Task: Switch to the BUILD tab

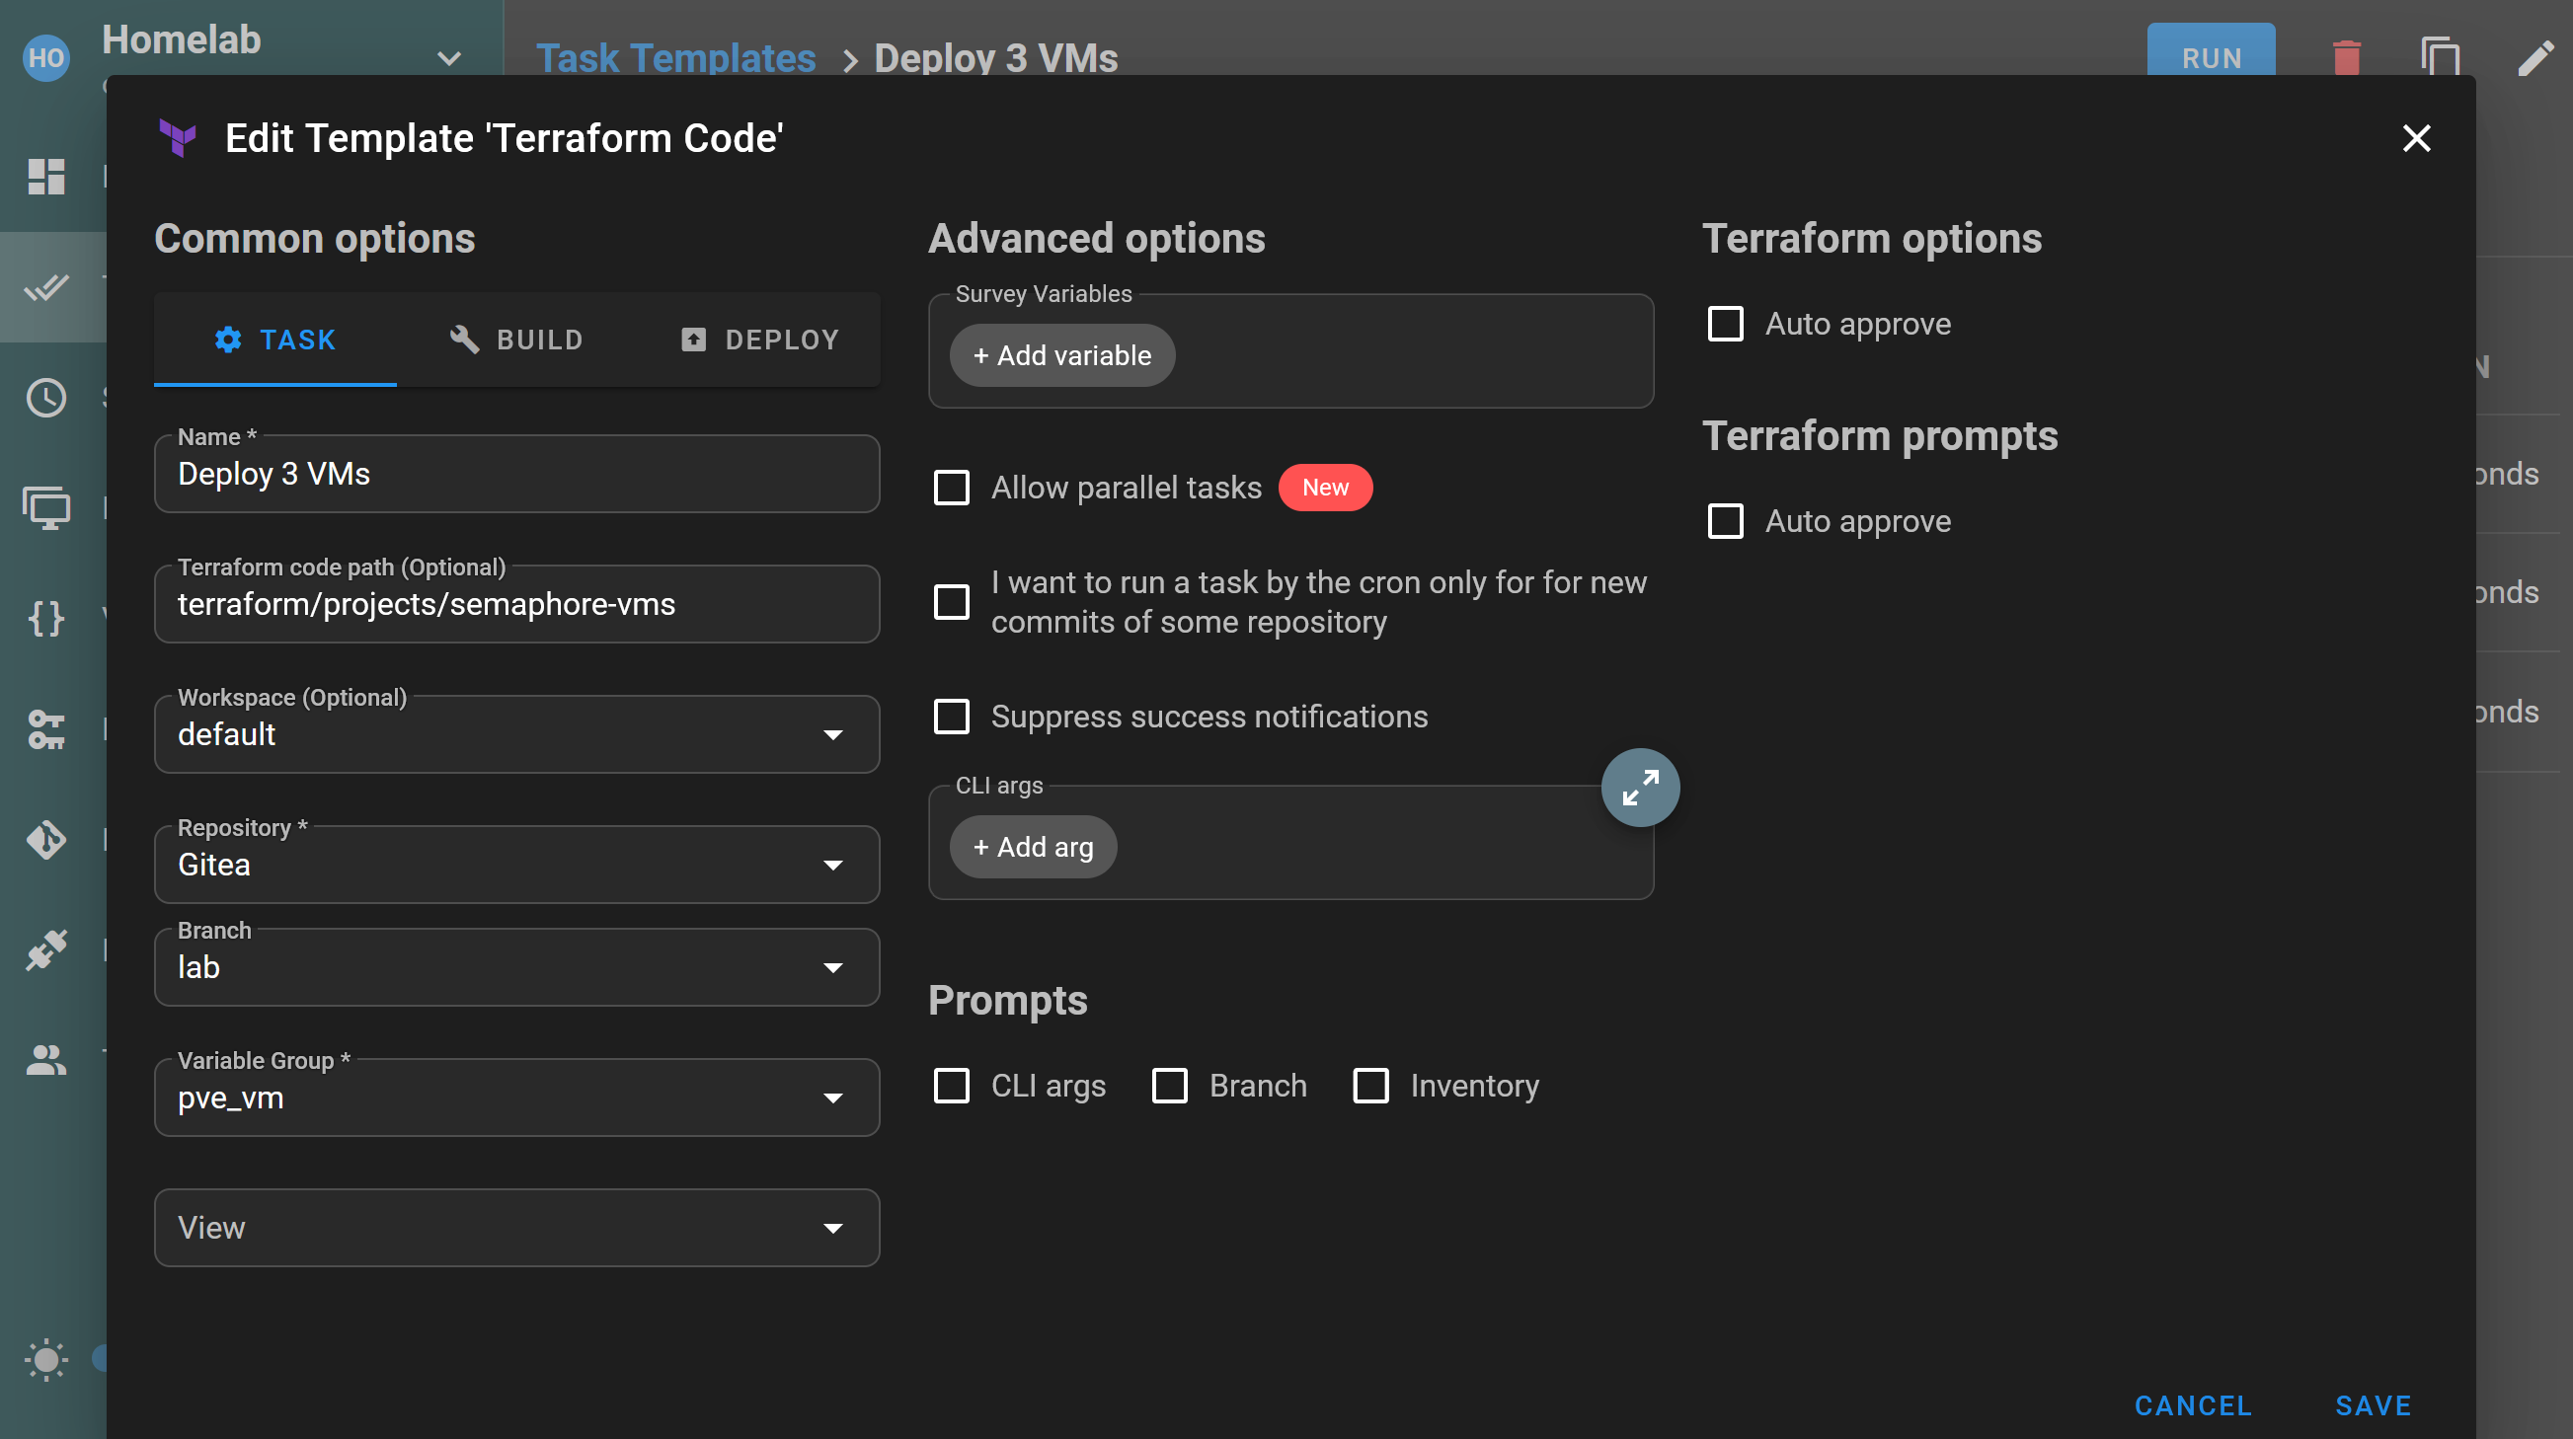Action: click(x=516, y=340)
